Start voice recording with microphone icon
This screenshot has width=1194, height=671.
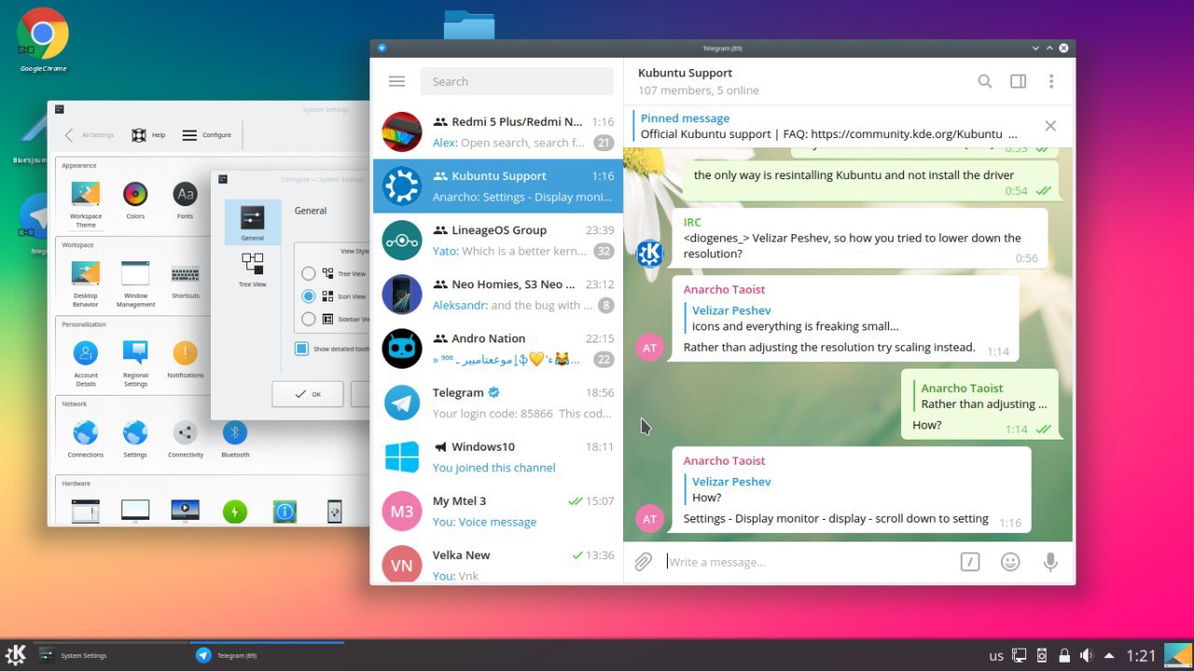[1050, 562]
